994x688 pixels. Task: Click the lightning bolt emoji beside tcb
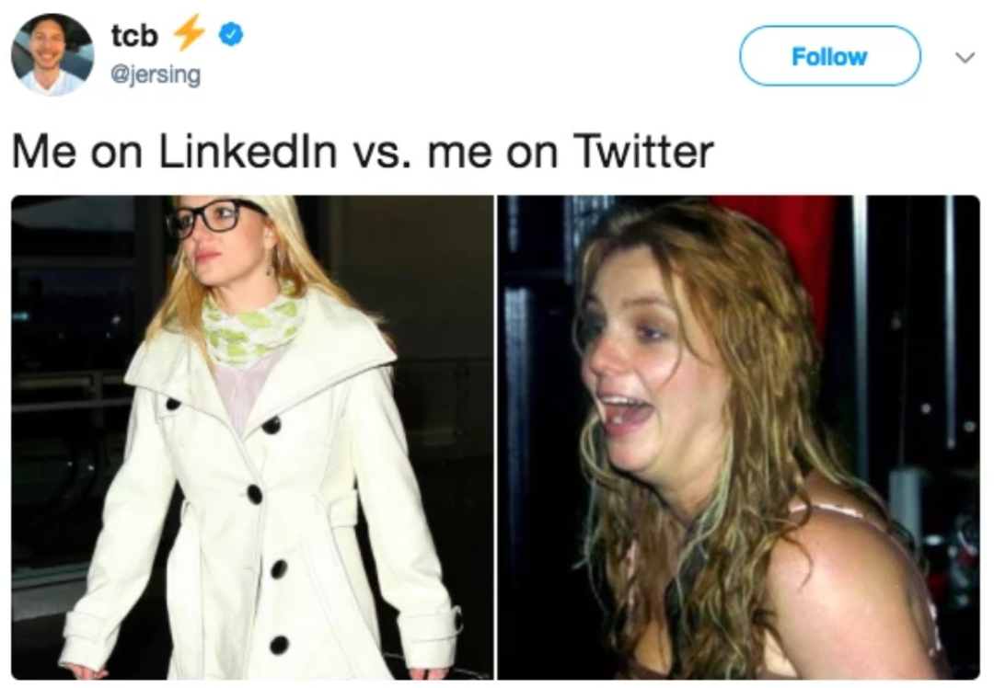(190, 31)
